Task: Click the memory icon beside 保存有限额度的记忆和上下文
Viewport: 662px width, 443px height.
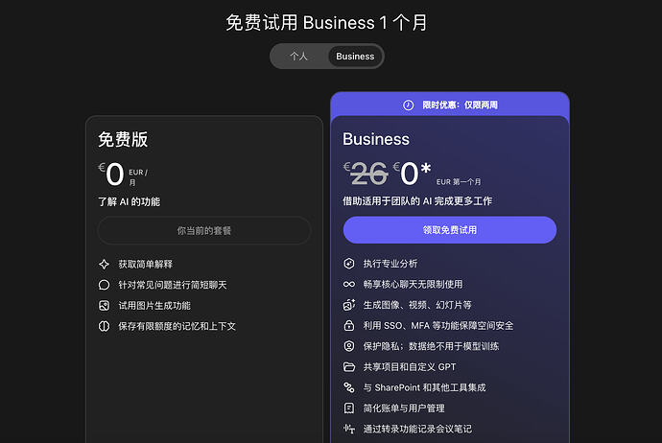Action: (104, 326)
